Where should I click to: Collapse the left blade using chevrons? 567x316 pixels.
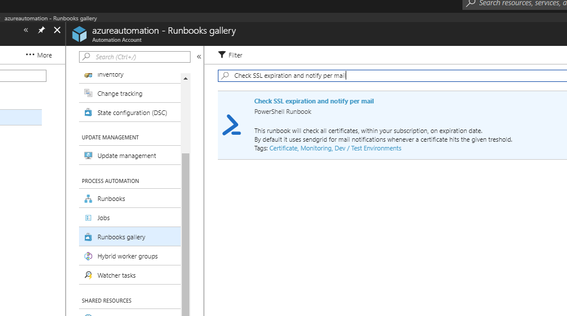(26, 30)
